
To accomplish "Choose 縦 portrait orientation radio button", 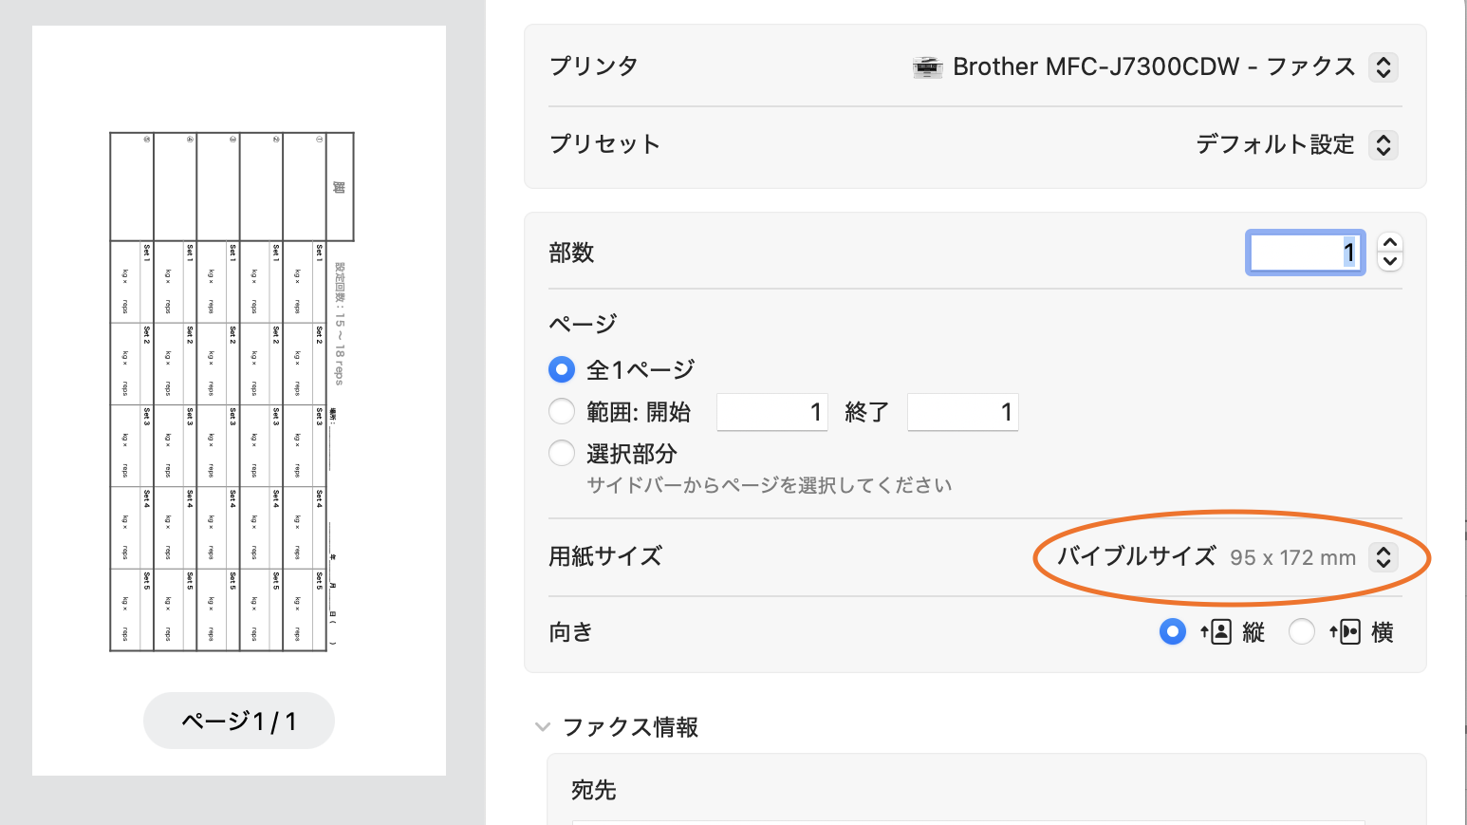I will pos(1173,632).
